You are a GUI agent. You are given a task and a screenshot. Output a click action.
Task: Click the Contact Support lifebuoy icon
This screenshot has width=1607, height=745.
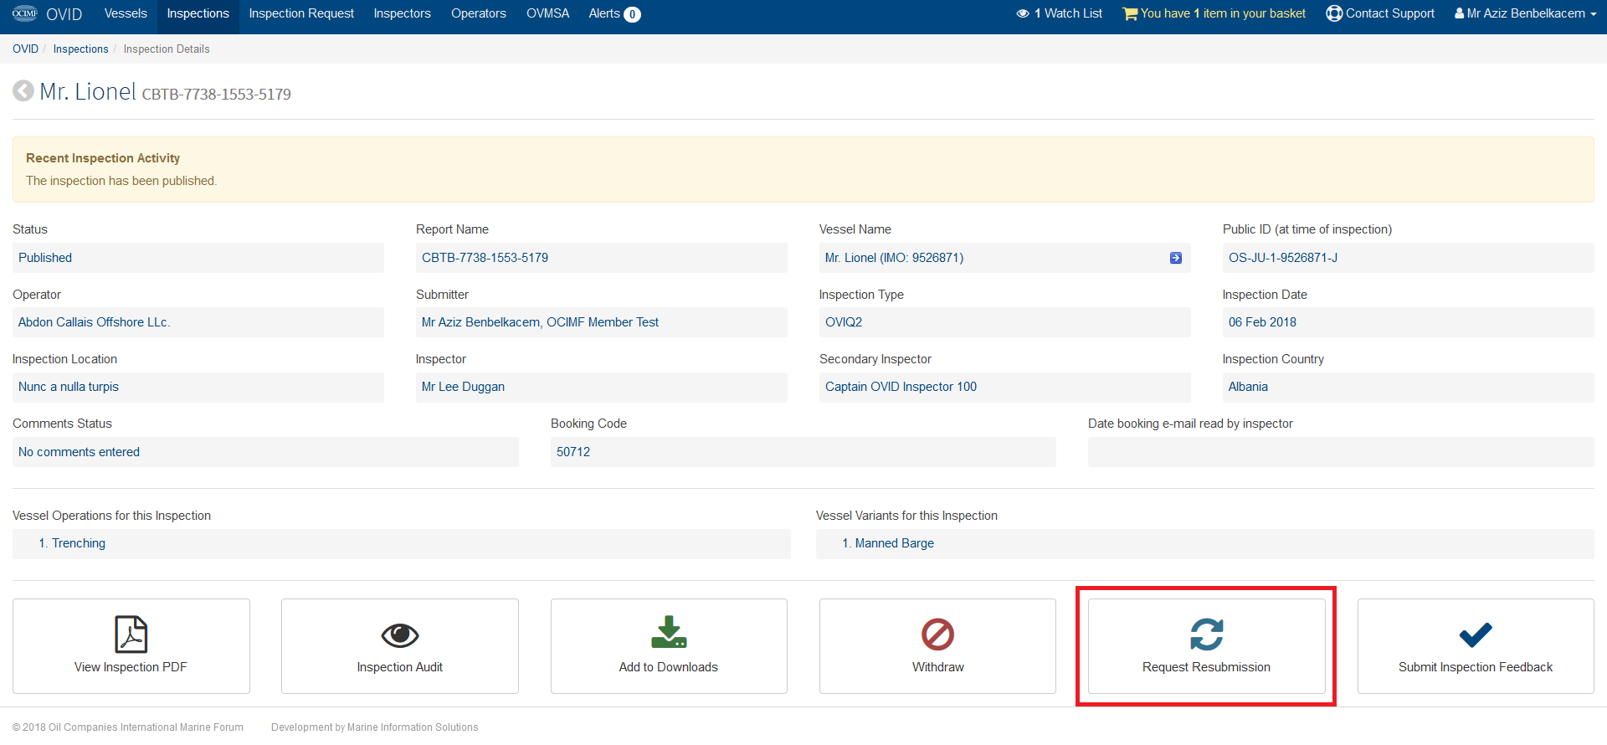coord(1334,13)
